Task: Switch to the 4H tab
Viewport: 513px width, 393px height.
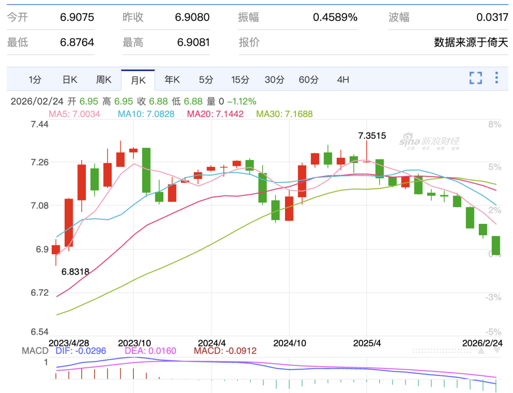Action: [x=343, y=79]
